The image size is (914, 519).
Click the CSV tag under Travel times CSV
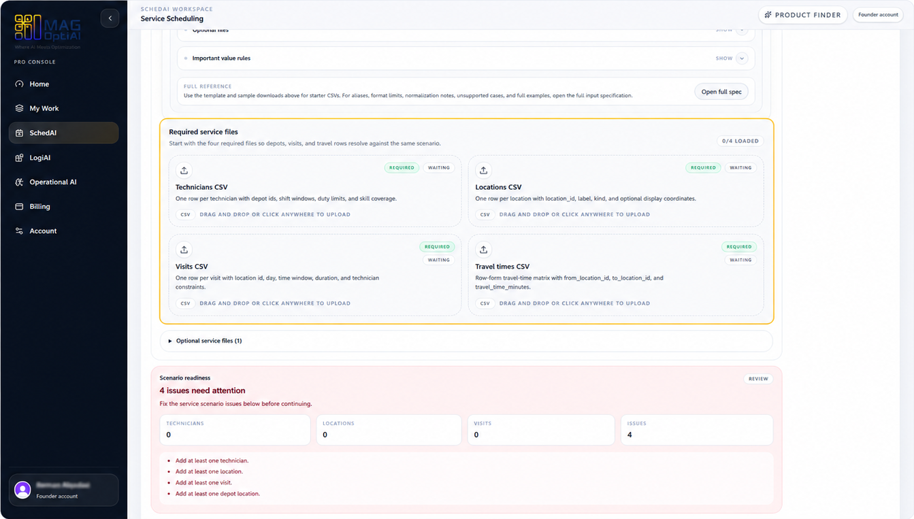(x=485, y=303)
